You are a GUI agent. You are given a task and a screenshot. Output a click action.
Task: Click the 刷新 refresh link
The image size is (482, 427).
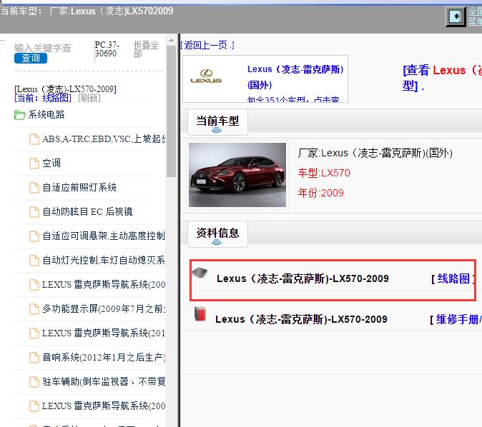tap(89, 98)
